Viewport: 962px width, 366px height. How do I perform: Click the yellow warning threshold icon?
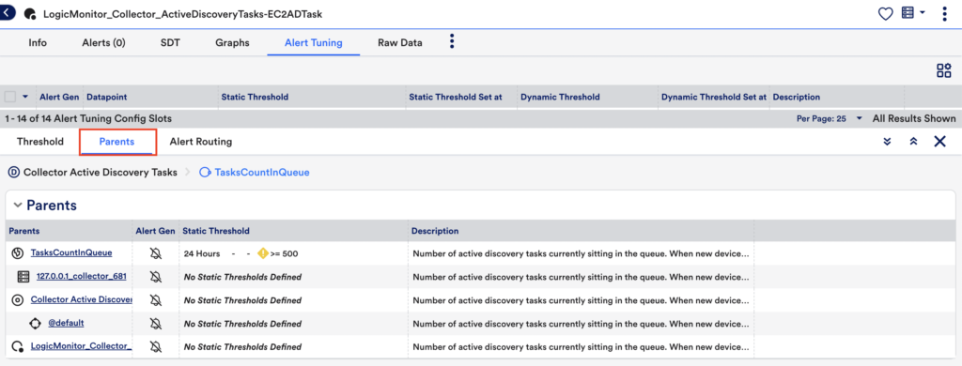tap(263, 253)
